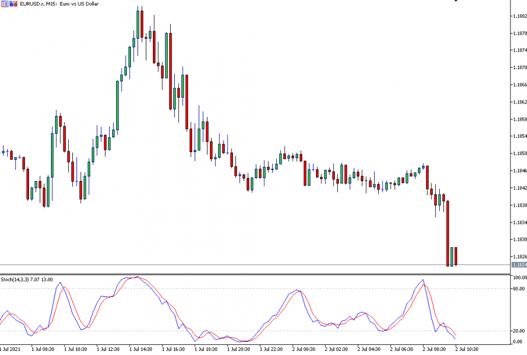The width and height of the screenshot is (527, 355).
Task: Click the horizontal bid price line
Action: coord(237,264)
